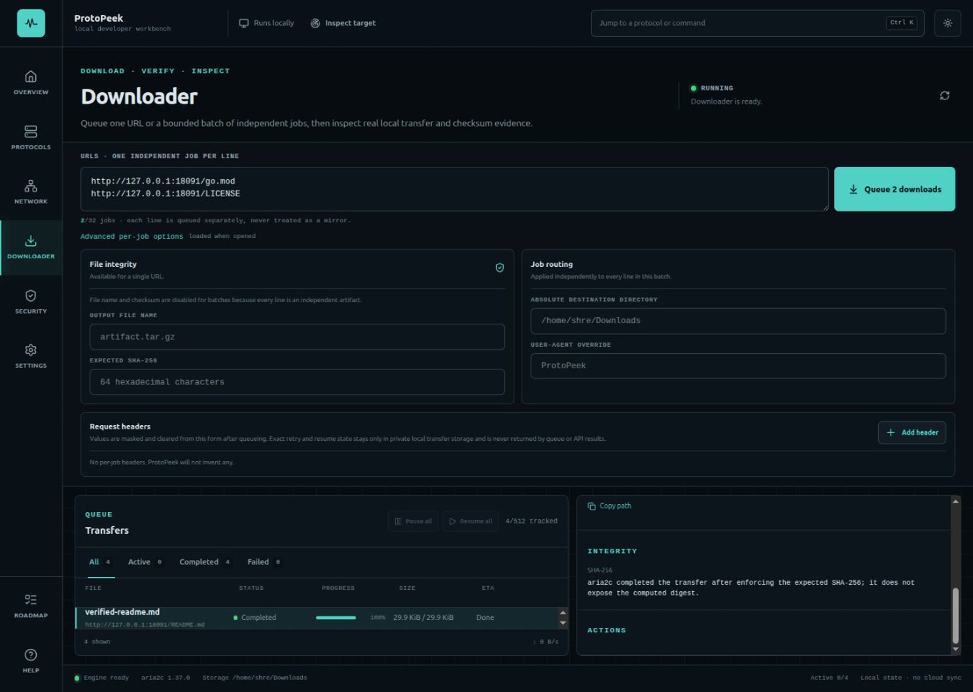973x692 pixels.
Task: Click the Copy path link
Action: [609, 506]
